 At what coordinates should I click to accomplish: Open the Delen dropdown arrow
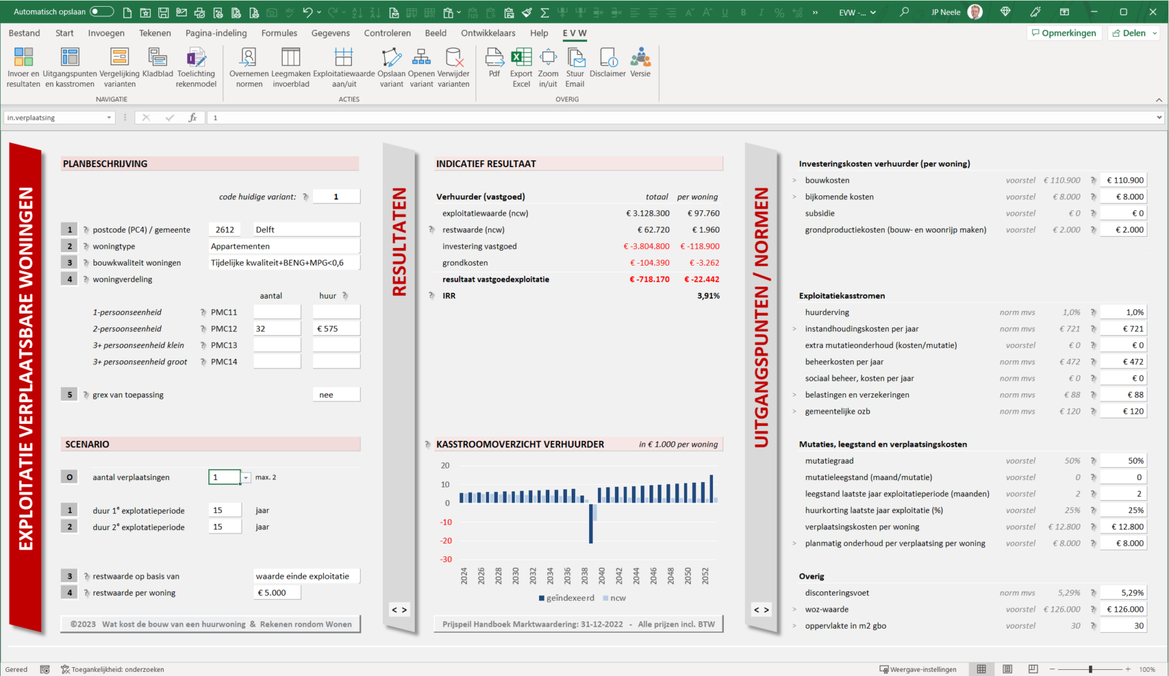coord(1155,33)
